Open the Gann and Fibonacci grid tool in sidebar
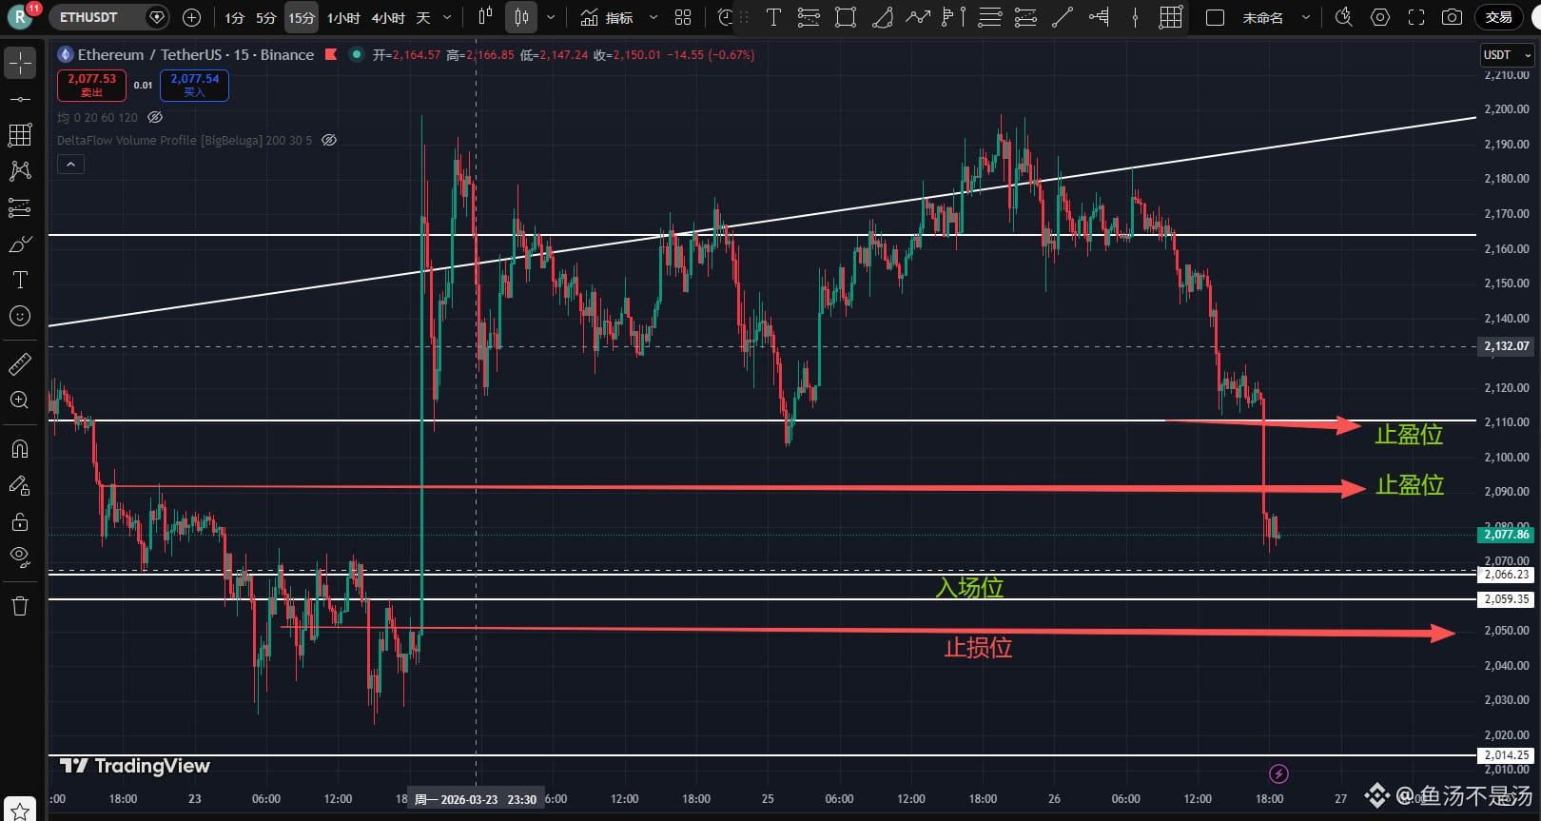 pos(20,135)
